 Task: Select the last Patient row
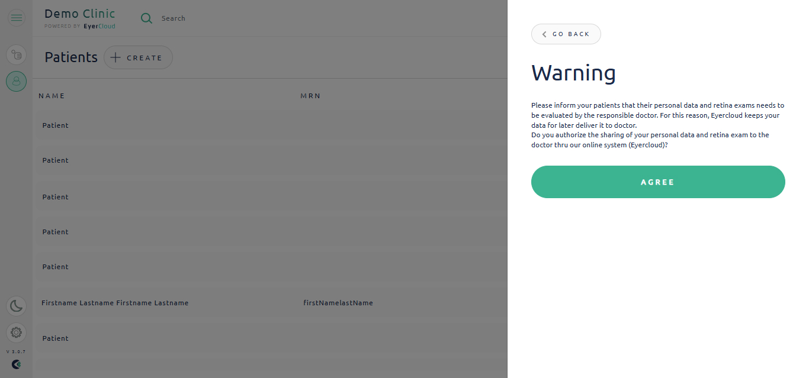tap(270, 338)
